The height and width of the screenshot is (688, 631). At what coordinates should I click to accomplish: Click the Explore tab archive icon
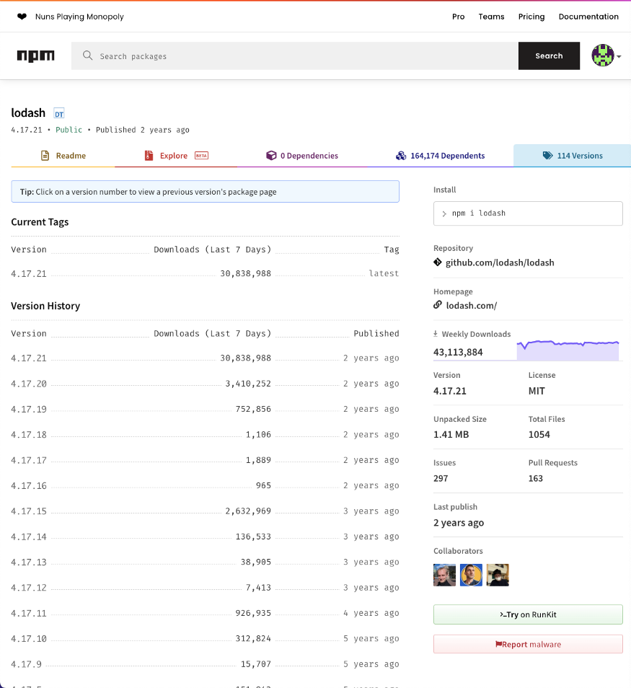coord(149,155)
